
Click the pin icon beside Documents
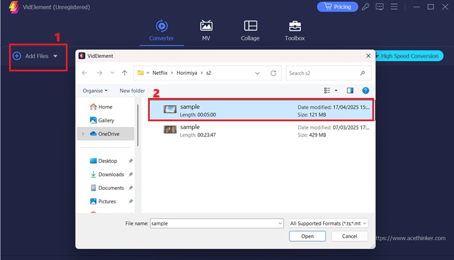[x=131, y=188]
